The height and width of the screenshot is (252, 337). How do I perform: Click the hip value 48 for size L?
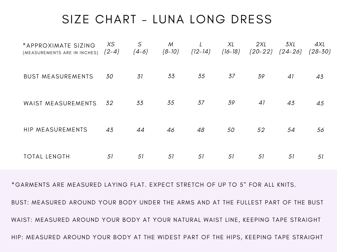201,130
